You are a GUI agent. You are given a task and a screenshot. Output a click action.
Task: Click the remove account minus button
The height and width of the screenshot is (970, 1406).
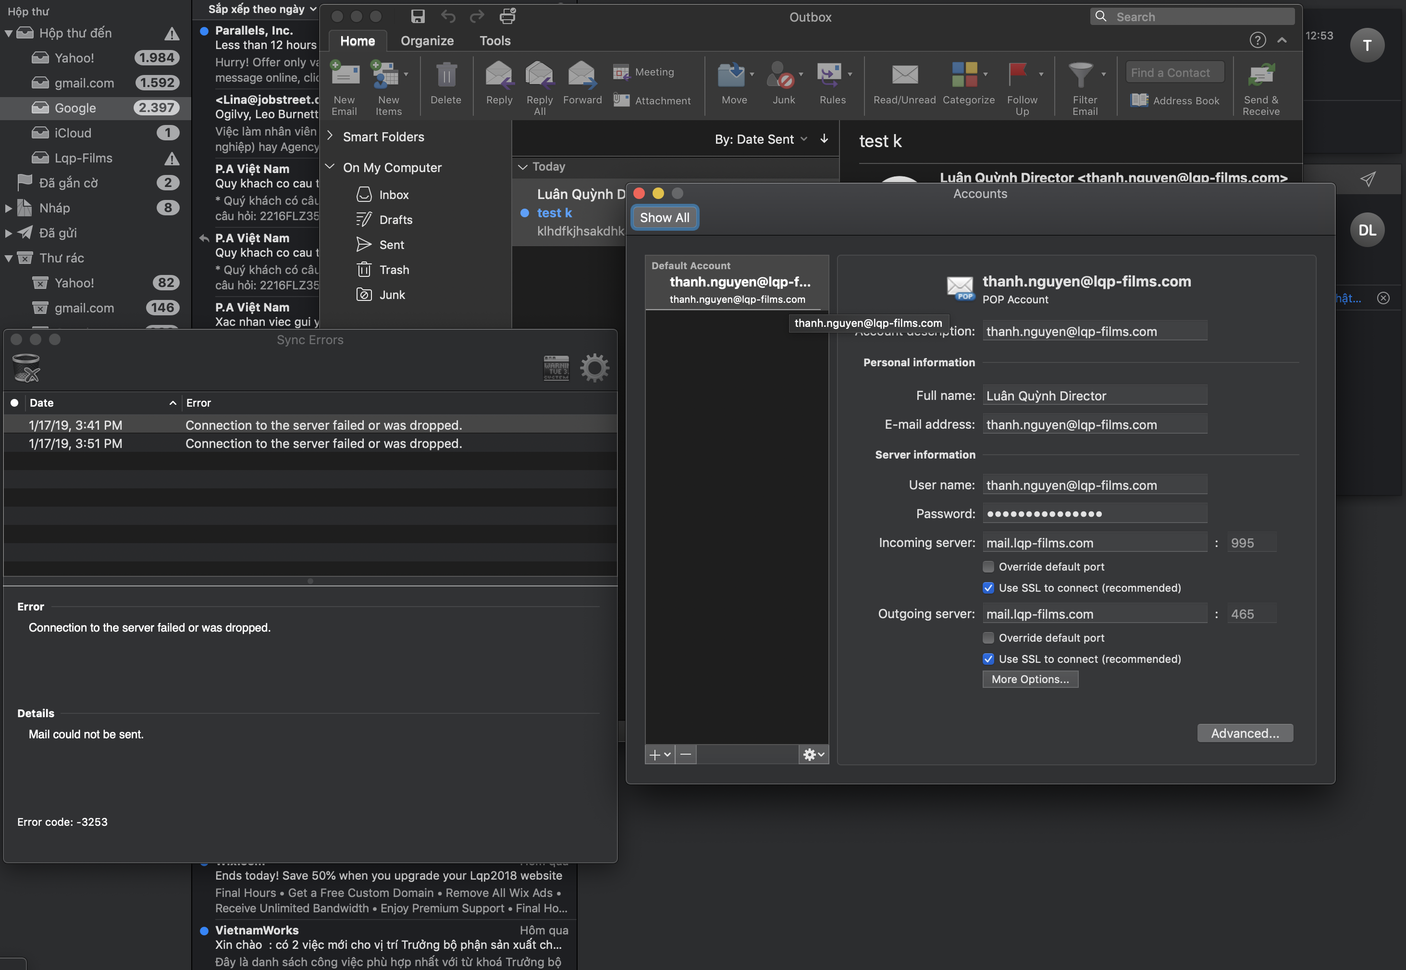(685, 755)
